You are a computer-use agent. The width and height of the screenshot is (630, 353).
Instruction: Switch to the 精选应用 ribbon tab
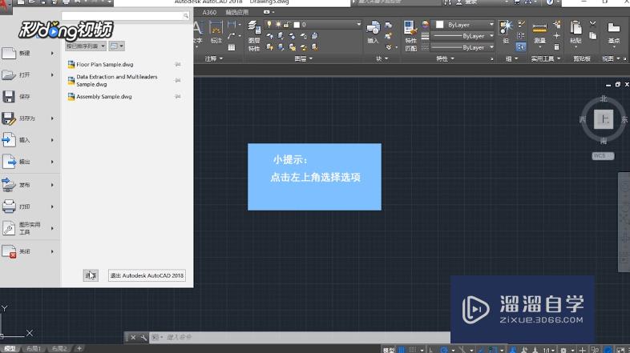[x=237, y=13]
